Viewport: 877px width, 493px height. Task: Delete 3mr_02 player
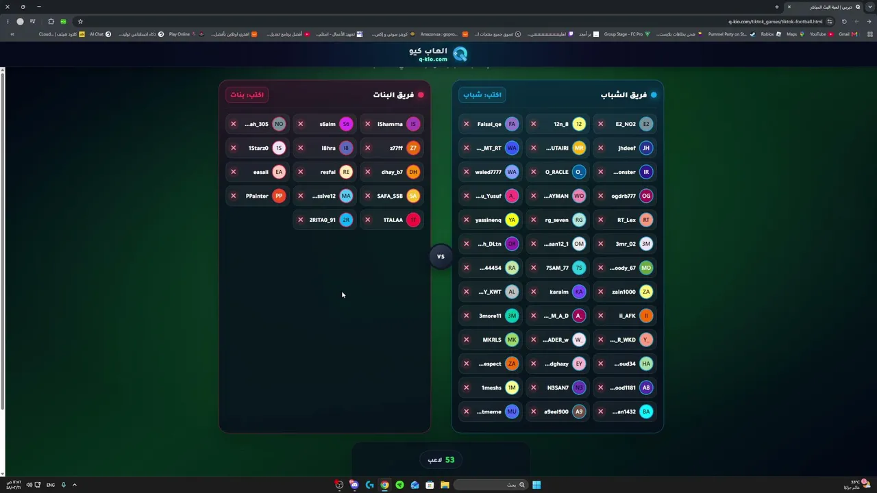point(600,244)
